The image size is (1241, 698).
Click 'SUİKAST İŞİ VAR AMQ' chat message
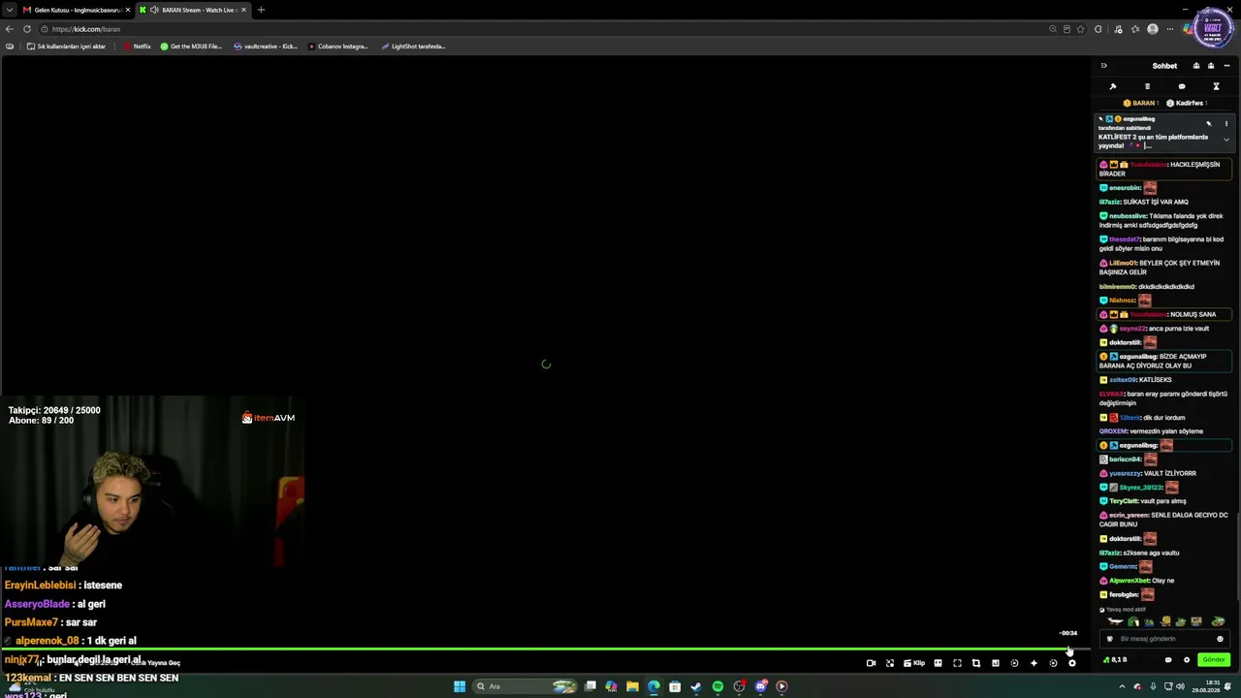coord(1156,202)
